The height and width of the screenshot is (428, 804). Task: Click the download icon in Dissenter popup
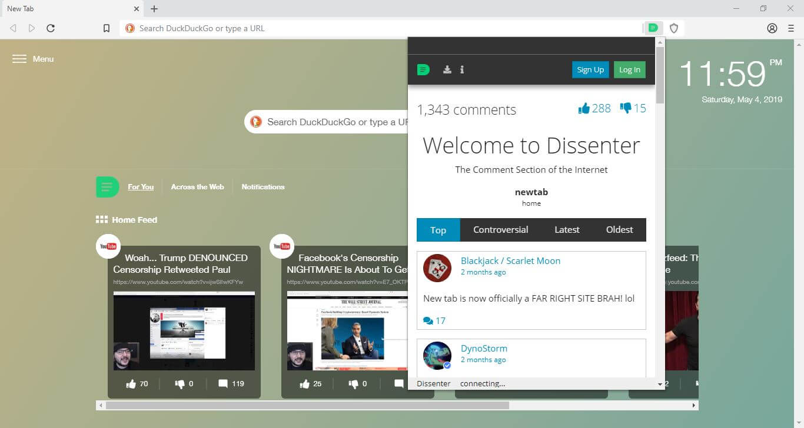click(447, 69)
